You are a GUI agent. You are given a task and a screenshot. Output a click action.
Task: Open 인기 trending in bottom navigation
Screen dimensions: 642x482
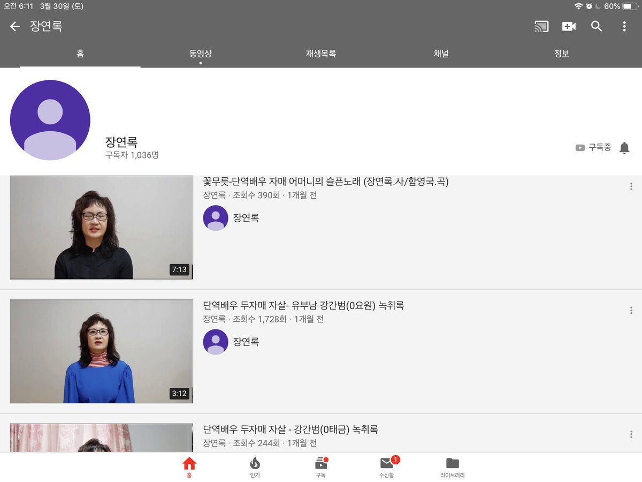click(255, 467)
